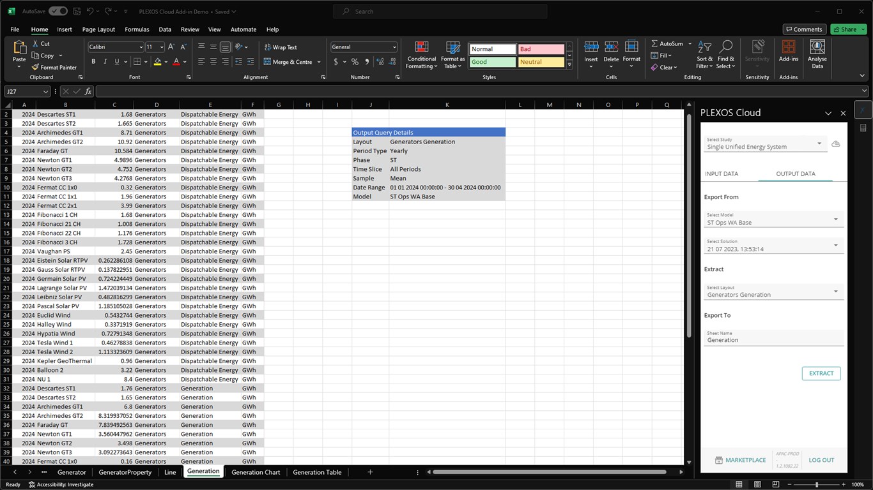
Task: Click the Font Colour letter A icon
Action: [x=176, y=62]
